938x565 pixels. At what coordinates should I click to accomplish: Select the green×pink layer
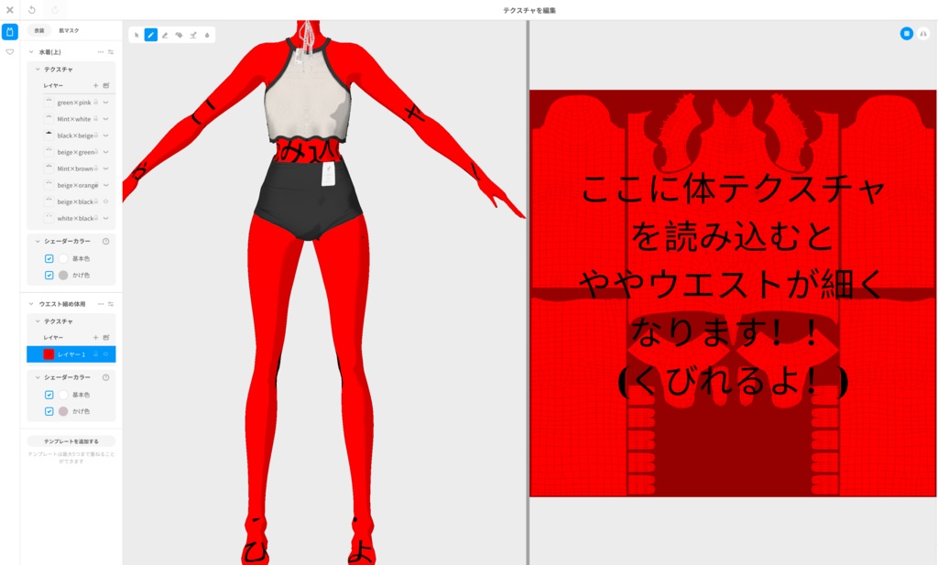[76, 103]
